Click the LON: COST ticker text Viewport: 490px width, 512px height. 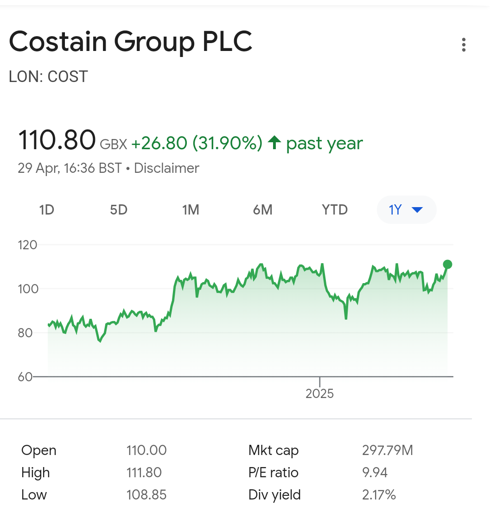(x=48, y=77)
